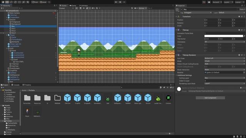The width and height of the screenshot is (246, 138).
Task: Select the Player prefab thumbnail
Action: click(x=27, y=111)
